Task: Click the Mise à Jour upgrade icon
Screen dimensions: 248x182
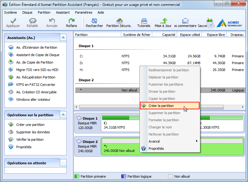Action: click(164, 21)
